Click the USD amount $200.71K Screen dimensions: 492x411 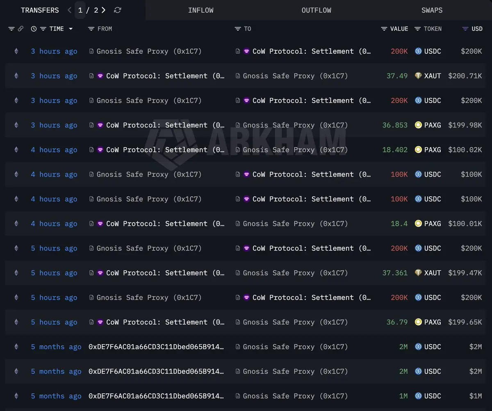click(465, 76)
